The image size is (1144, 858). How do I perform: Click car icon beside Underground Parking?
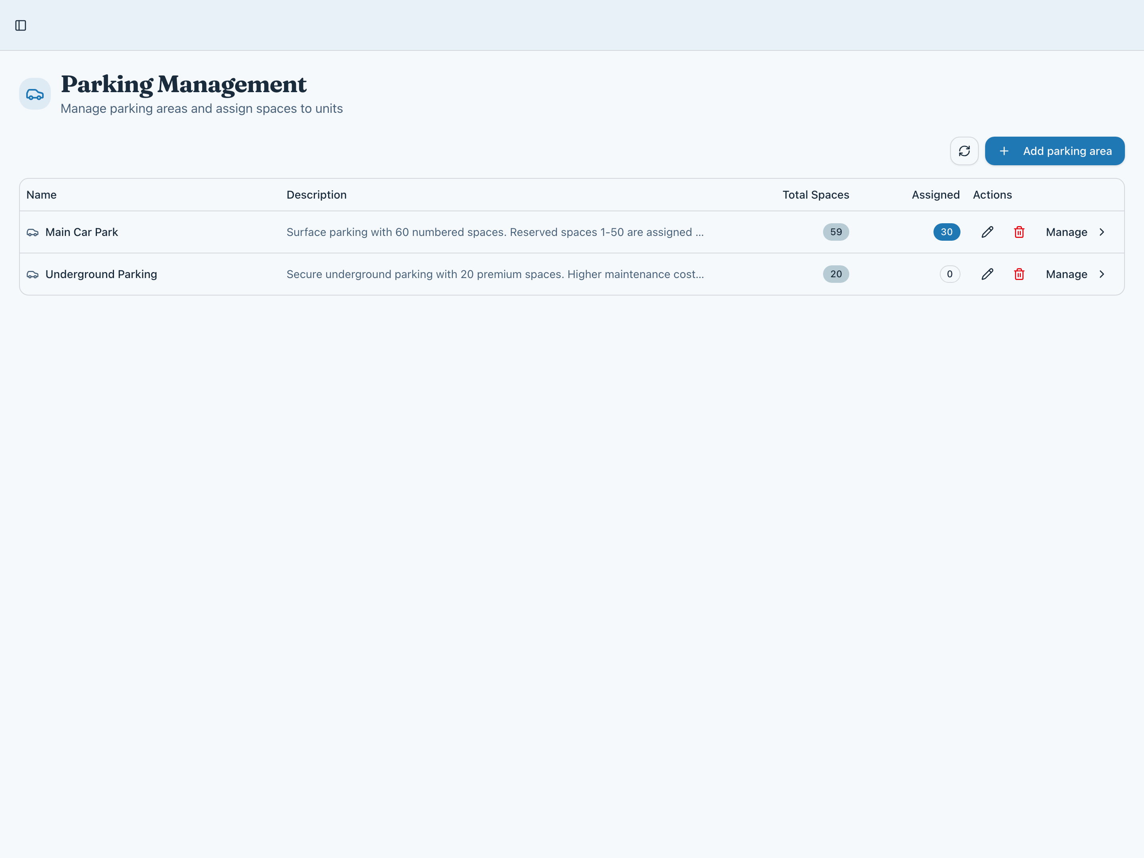point(33,274)
